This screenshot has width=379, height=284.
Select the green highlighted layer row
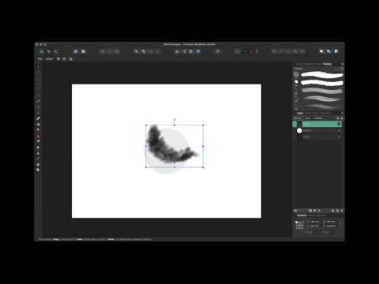coord(317,124)
